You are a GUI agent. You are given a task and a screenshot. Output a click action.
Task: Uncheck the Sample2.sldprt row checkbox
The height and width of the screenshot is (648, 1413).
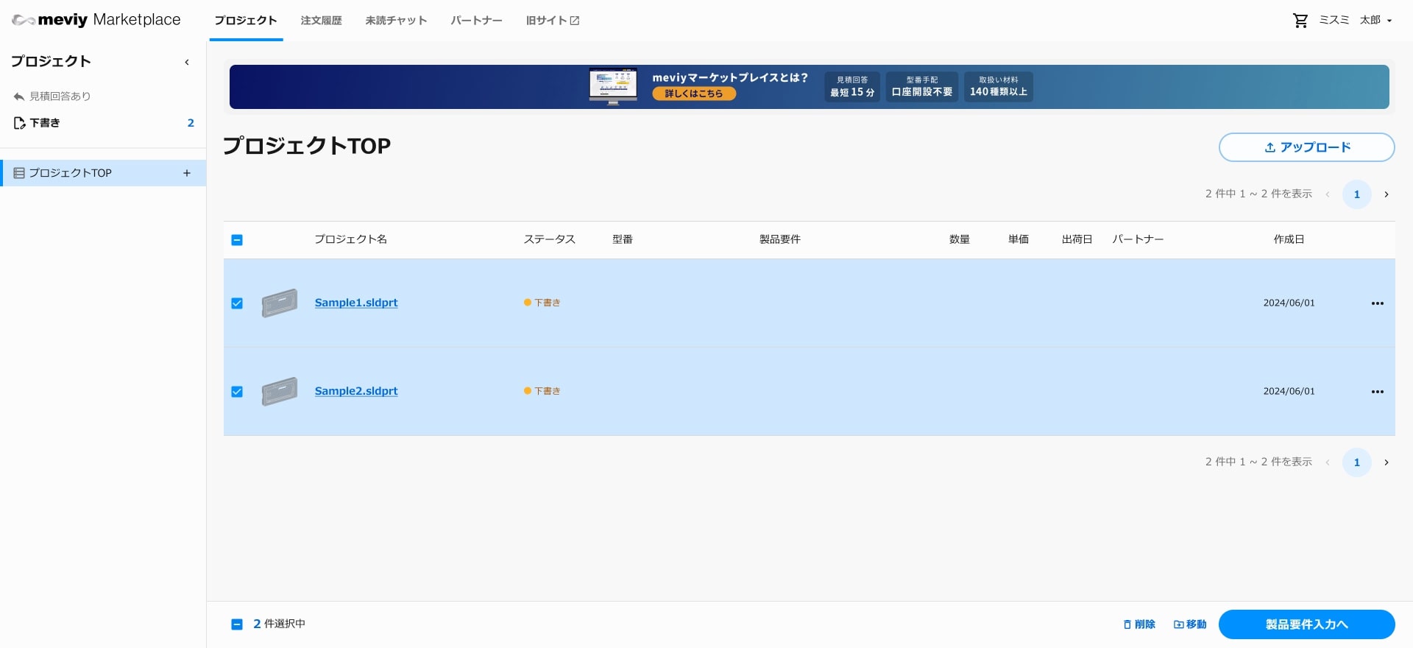pos(237,392)
